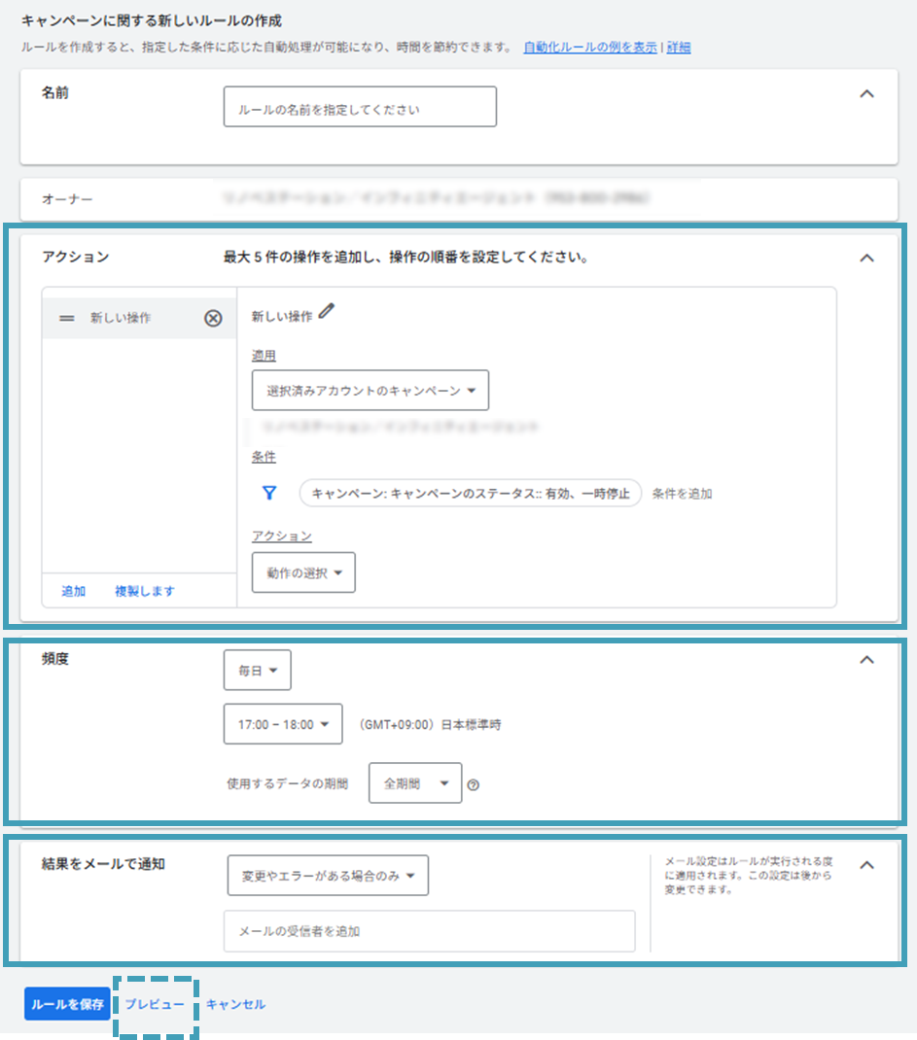Open the 変更やエラーがある場合のみ dropdown
The image size is (917, 1040).
328,876
